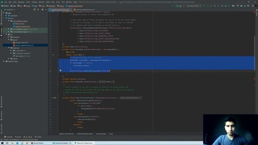258x145 pixels.
Task: Open Project panel settings gear
Action: coord(42,10)
